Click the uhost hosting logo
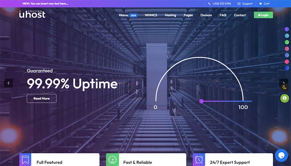This screenshot has width=291, height=166. coord(32,14)
